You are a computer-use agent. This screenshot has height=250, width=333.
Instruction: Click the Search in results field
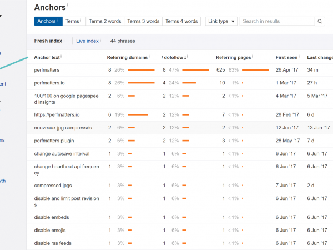coord(276,22)
